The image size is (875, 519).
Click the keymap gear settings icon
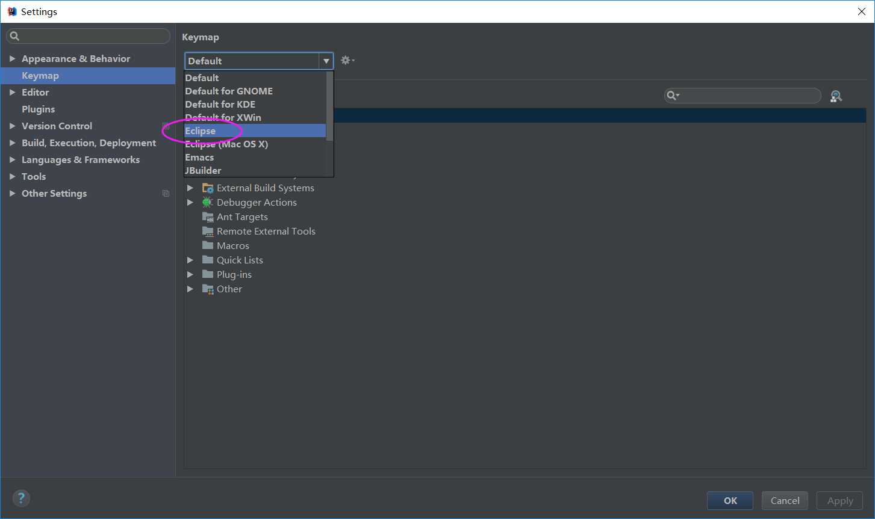coord(347,60)
